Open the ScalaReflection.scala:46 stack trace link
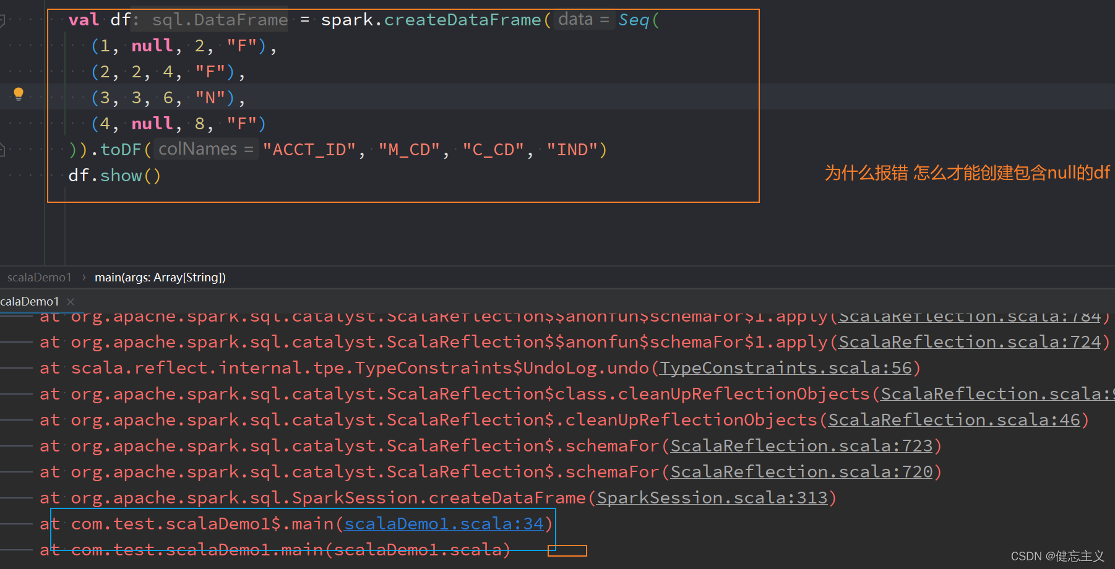The height and width of the screenshot is (569, 1115). [953, 419]
